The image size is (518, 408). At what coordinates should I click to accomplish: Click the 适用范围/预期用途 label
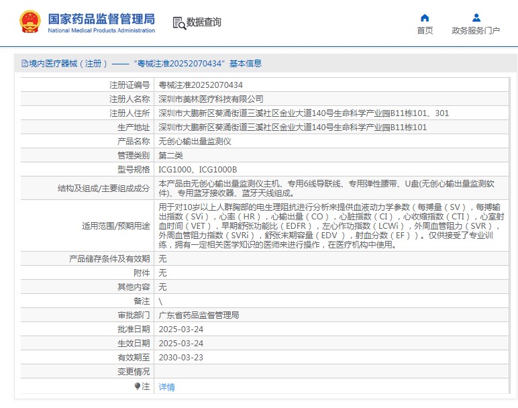[x=116, y=226]
